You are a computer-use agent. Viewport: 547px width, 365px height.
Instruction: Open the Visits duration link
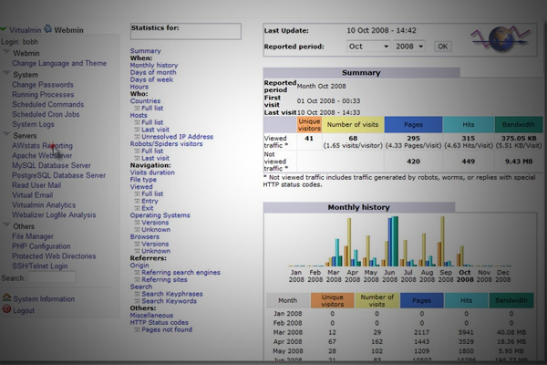(151, 172)
